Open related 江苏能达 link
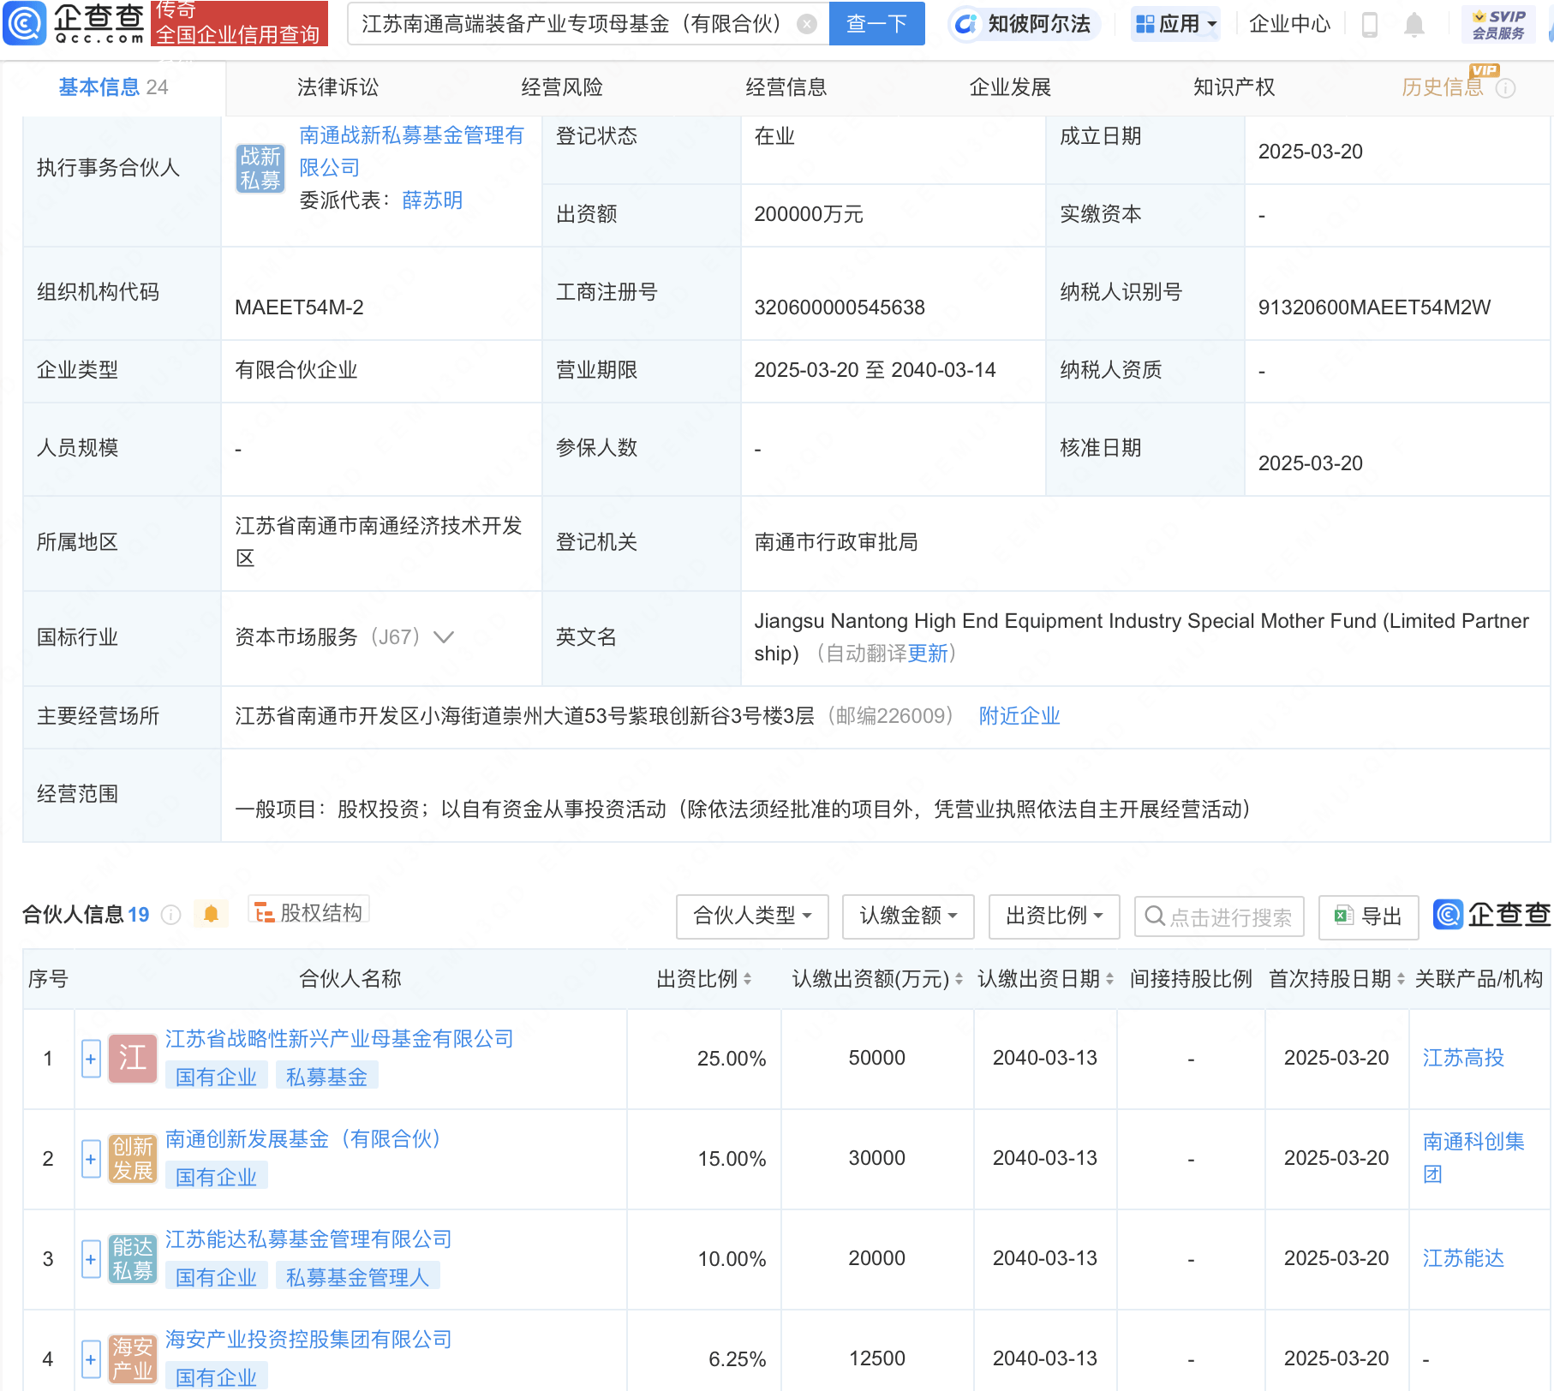1554x1391 pixels. coord(1463,1258)
